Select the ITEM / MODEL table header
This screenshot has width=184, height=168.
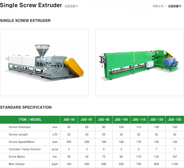[30, 120]
